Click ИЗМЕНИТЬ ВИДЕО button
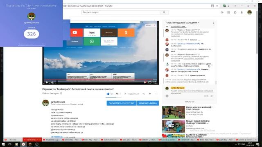Image resolution: width=262 pixels, height=147 pixels. (x=148, y=103)
